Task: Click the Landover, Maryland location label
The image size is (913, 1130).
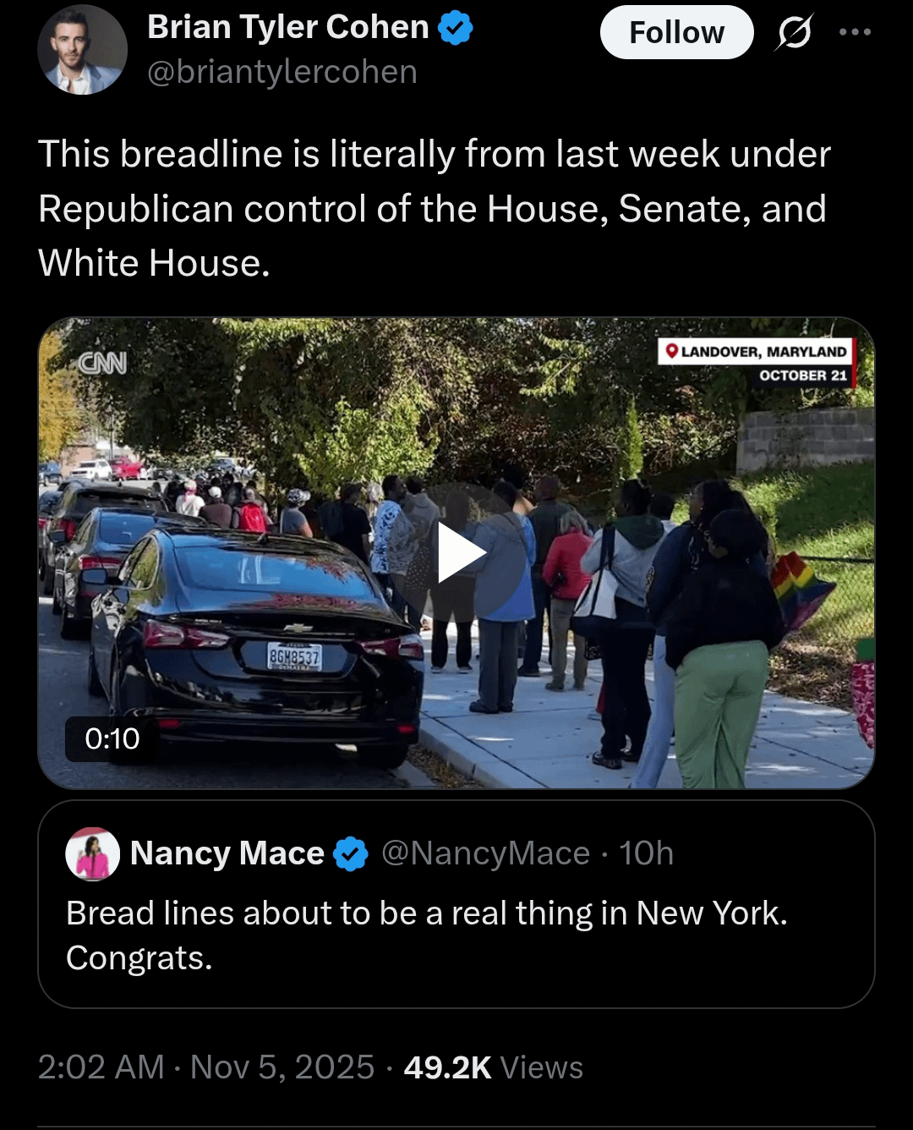Action: (756, 352)
